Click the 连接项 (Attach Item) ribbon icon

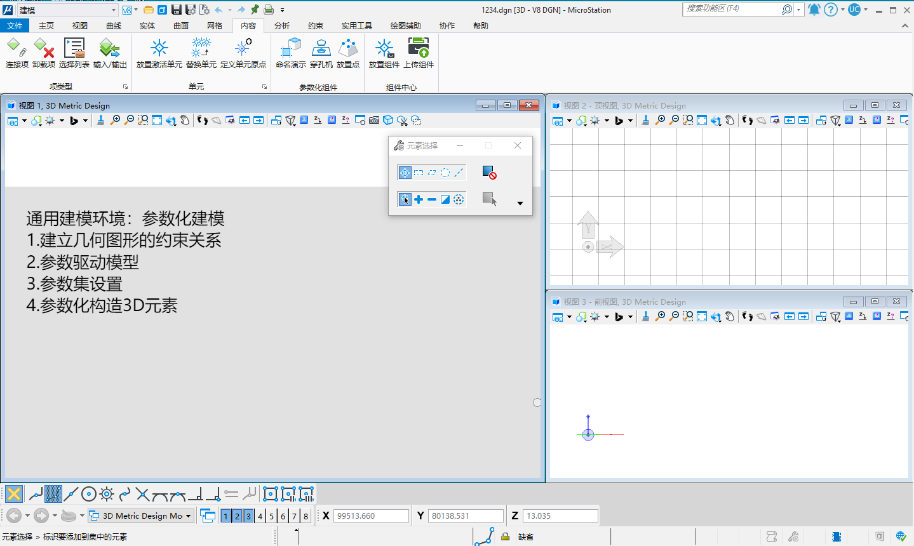pos(17,53)
